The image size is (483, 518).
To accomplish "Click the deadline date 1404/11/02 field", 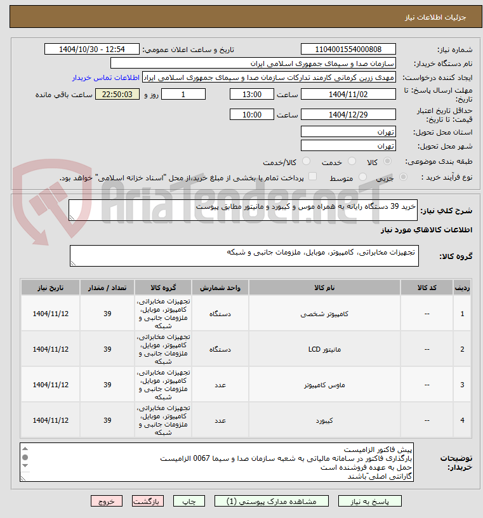I will [348, 94].
